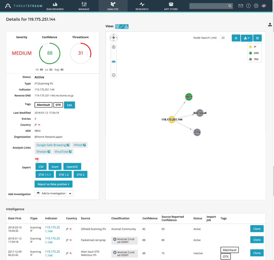Viewport: 274px width, 260px height.
Task: Select the Analyze tab
Action: pyautogui.click(x=113, y=6)
